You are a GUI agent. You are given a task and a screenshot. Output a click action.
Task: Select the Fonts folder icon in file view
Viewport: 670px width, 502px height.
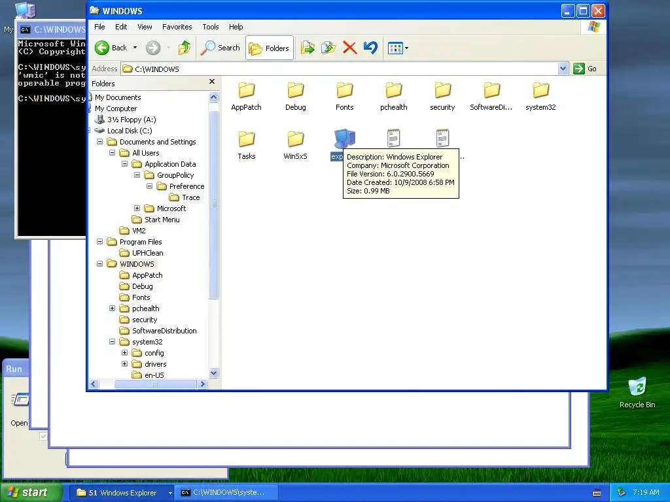[344, 90]
